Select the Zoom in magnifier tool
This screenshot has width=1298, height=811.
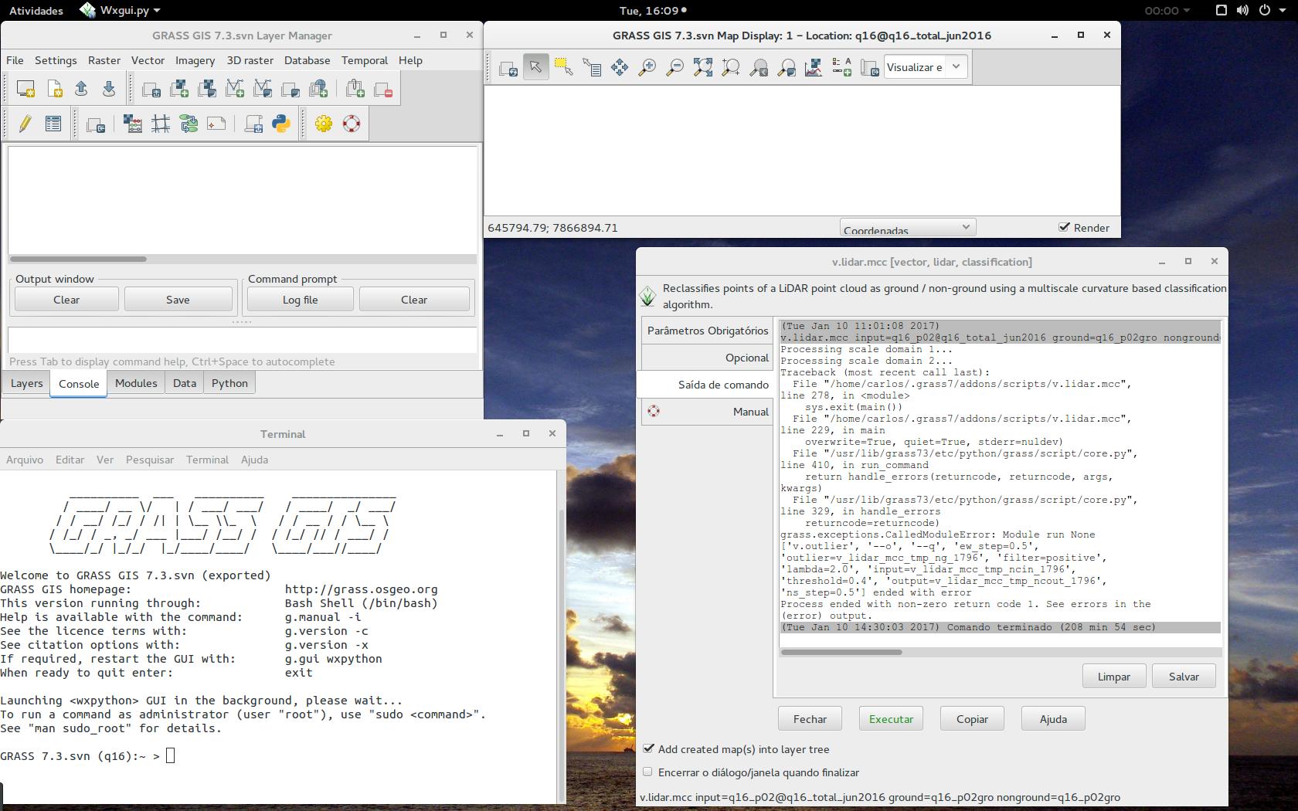pos(647,68)
